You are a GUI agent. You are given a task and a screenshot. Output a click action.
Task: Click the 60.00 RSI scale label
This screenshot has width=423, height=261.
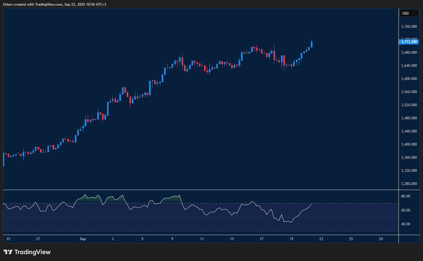(x=405, y=210)
